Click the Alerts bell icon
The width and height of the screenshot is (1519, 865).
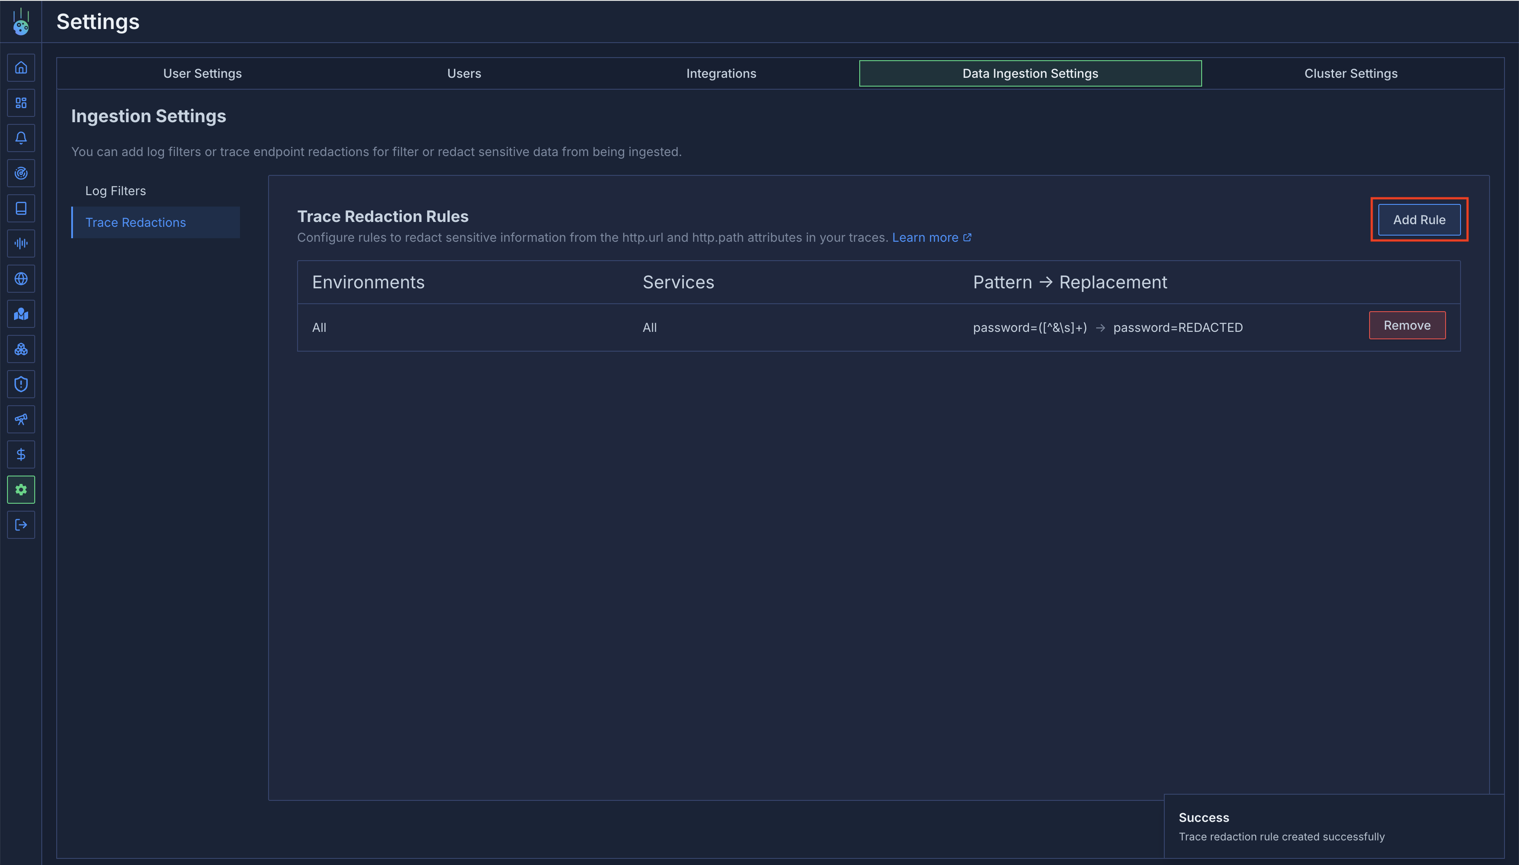21,138
